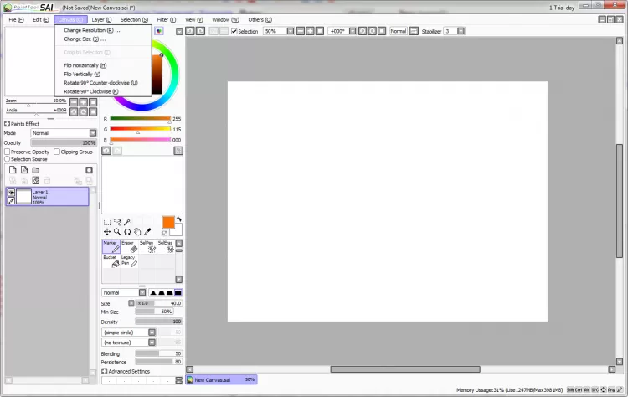Select the sharpest triangular brush edge shape
This screenshot has width=628, height=397.
pyautogui.click(x=153, y=292)
